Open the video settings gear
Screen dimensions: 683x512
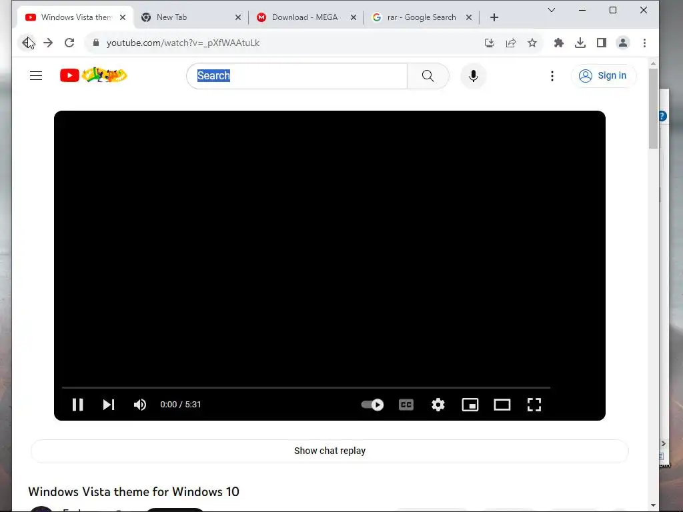pos(438,405)
